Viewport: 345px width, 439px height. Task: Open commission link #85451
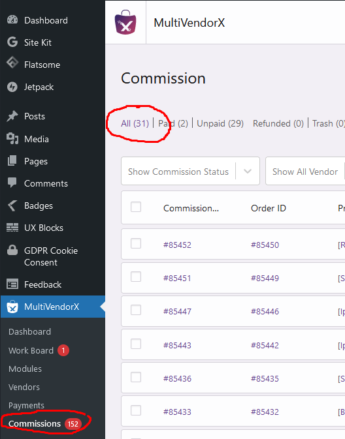click(x=177, y=279)
